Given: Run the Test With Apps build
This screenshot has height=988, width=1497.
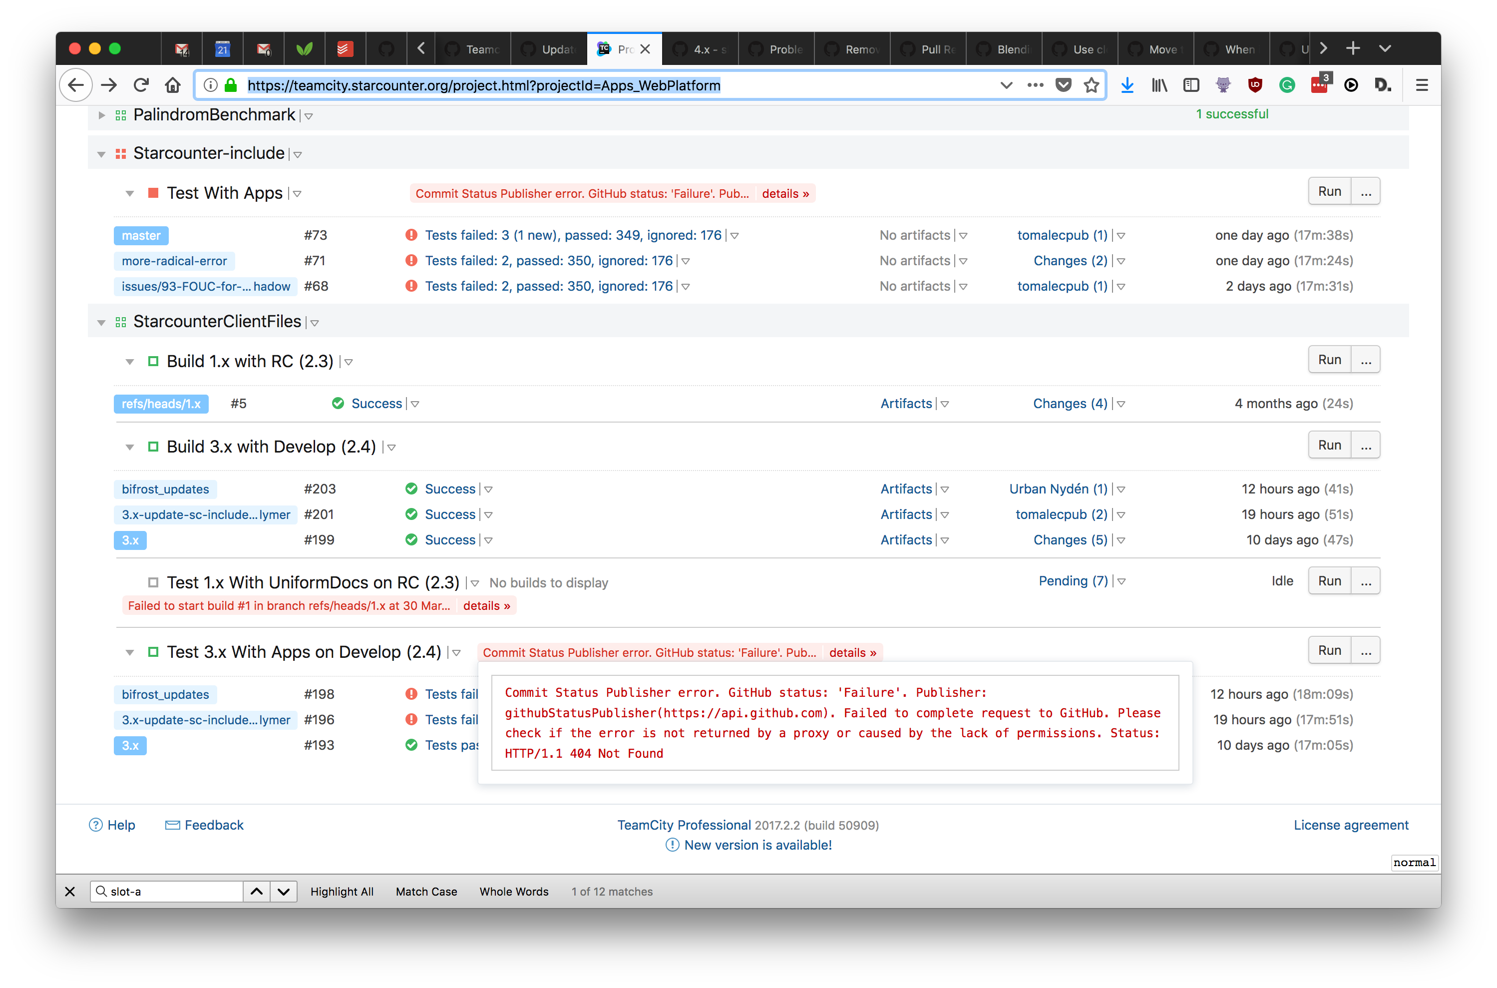Looking at the screenshot, I should pos(1330,191).
